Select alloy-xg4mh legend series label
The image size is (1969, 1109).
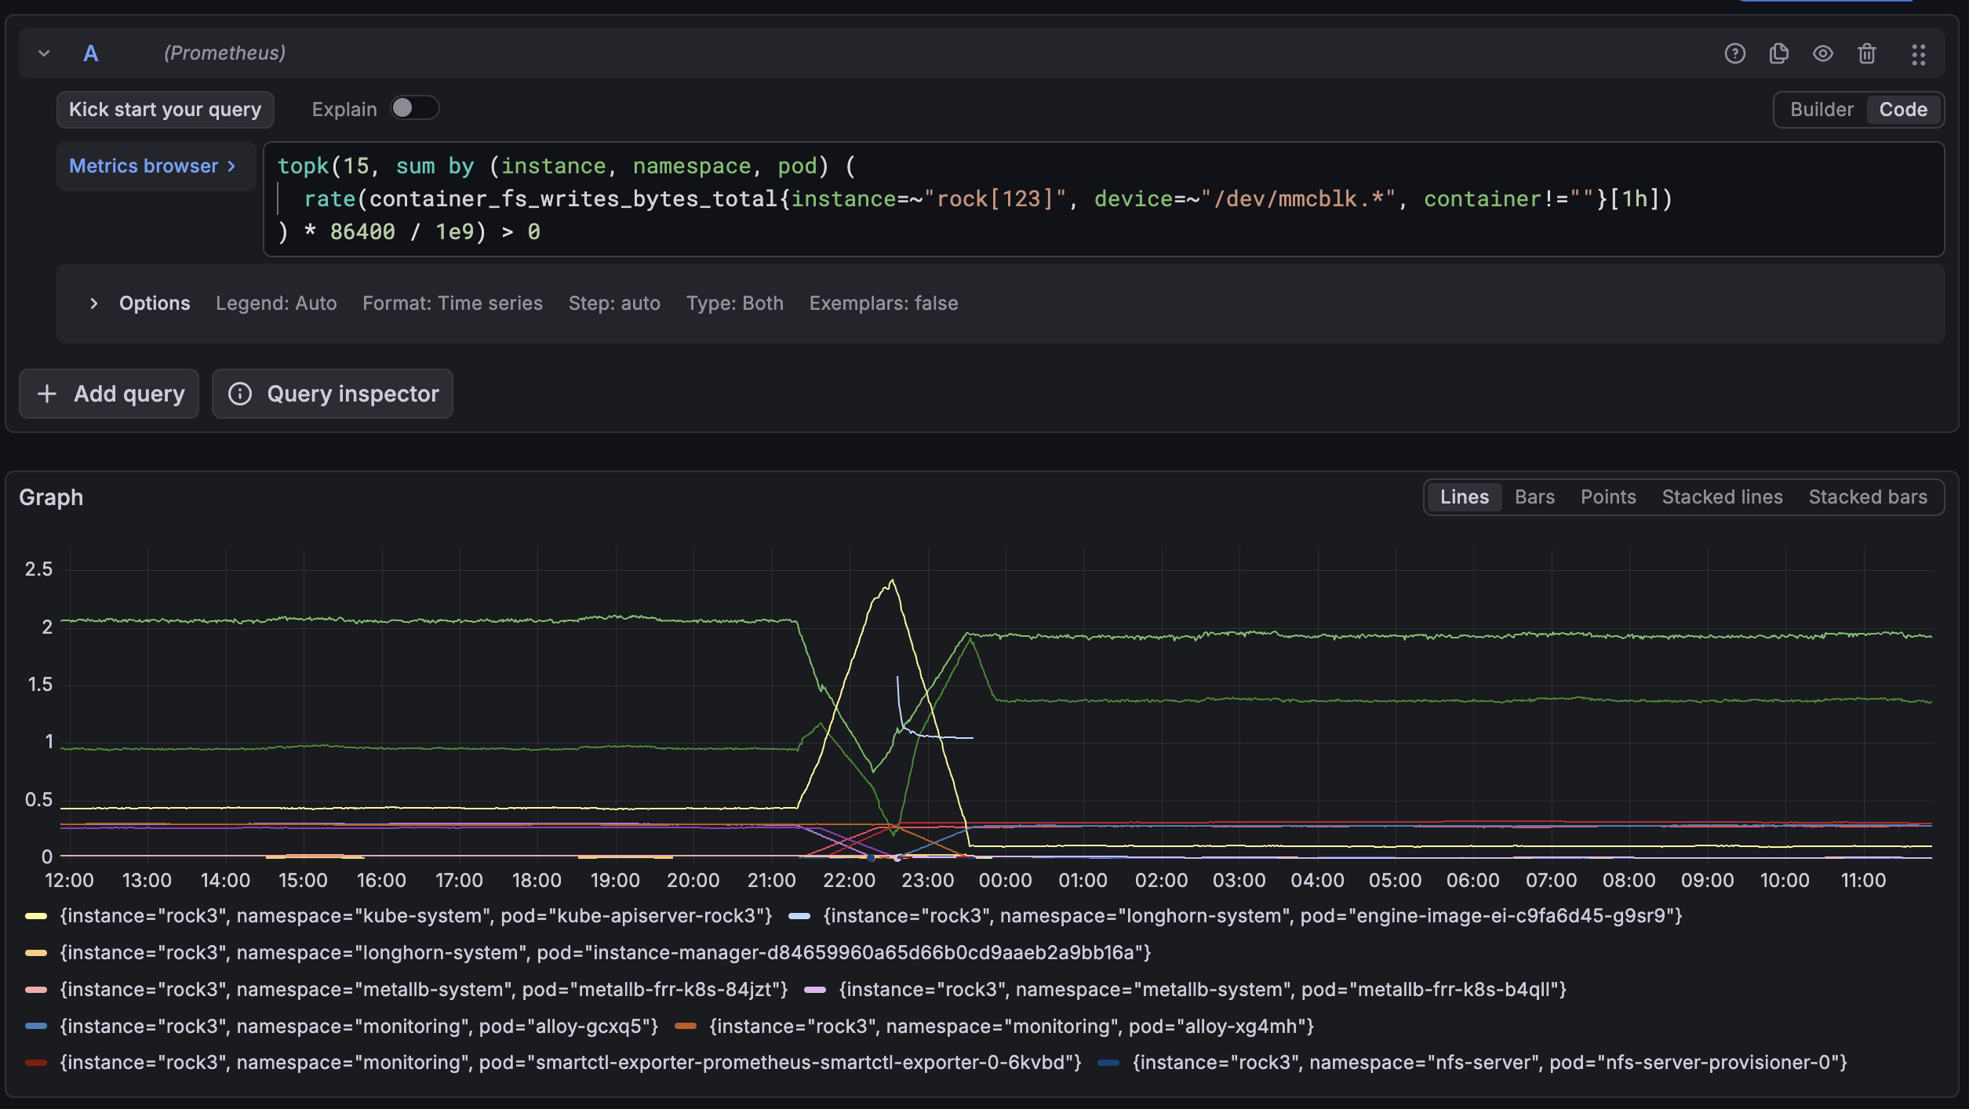click(1012, 1026)
